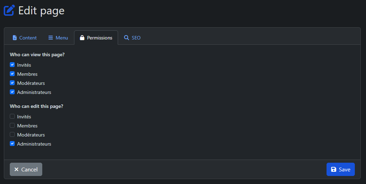The image size is (366, 184).
Task: Click the Menu tab hamburger icon
Action: coord(51,38)
